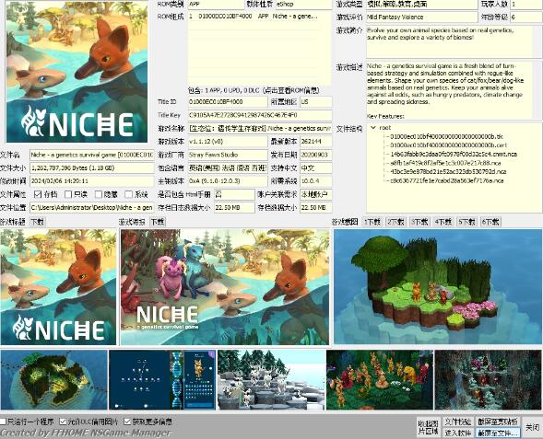Download game screenshot 2 with the 2下载 button
Image resolution: width=543 pixels, height=439 pixels.
[x=395, y=222]
